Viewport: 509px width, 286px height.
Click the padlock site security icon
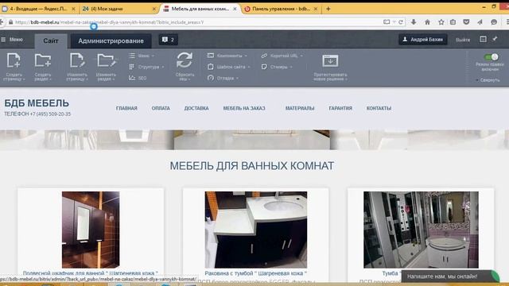pos(10,22)
